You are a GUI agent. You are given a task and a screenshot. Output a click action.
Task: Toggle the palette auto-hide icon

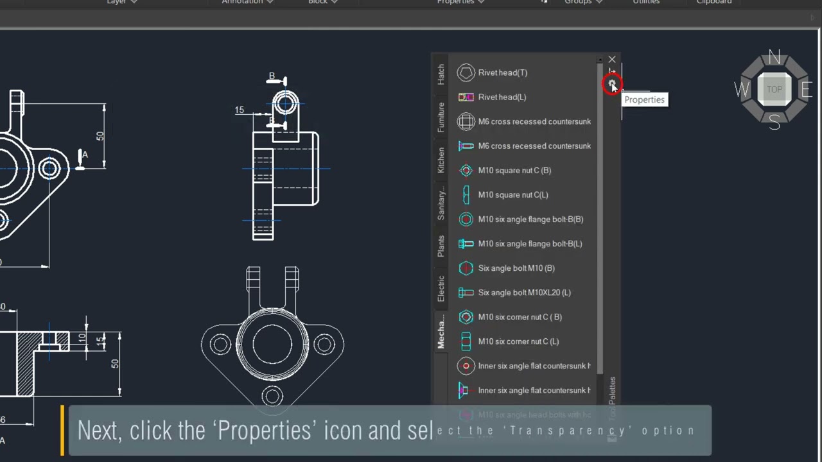coord(612,71)
